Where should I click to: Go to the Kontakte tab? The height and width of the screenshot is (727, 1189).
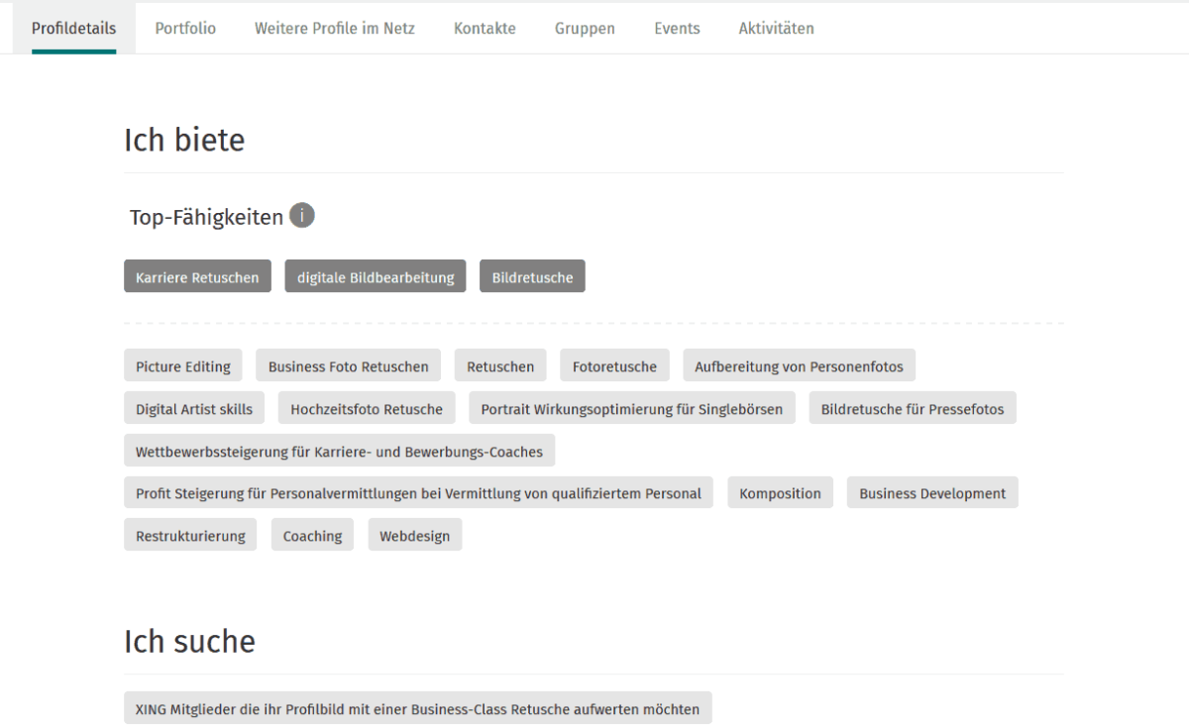[x=485, y=29]
